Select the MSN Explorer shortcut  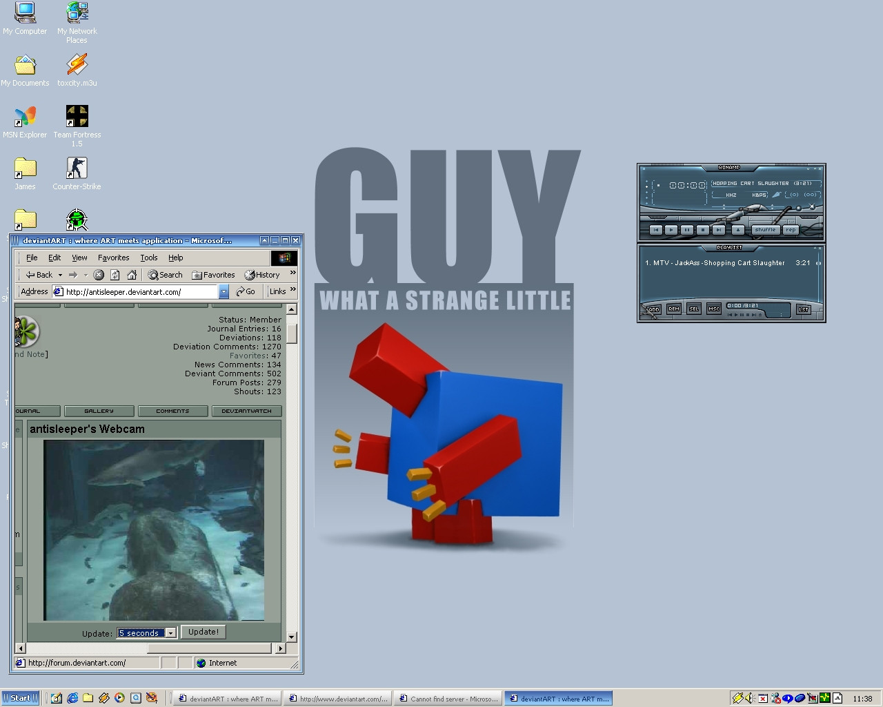click(25, 122)
